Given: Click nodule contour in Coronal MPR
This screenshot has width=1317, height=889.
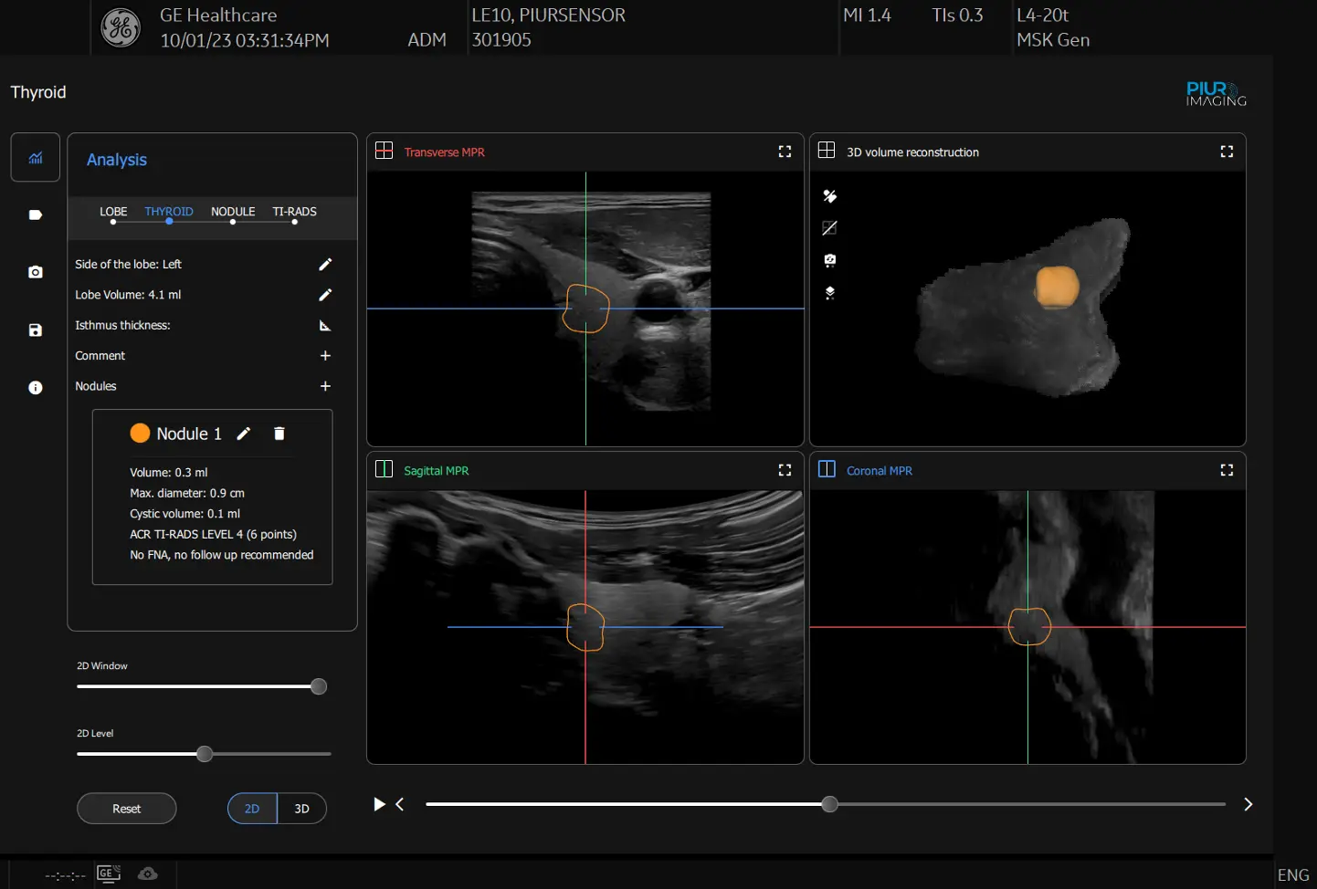Looking at the screenshot, I should point(1029,626).
